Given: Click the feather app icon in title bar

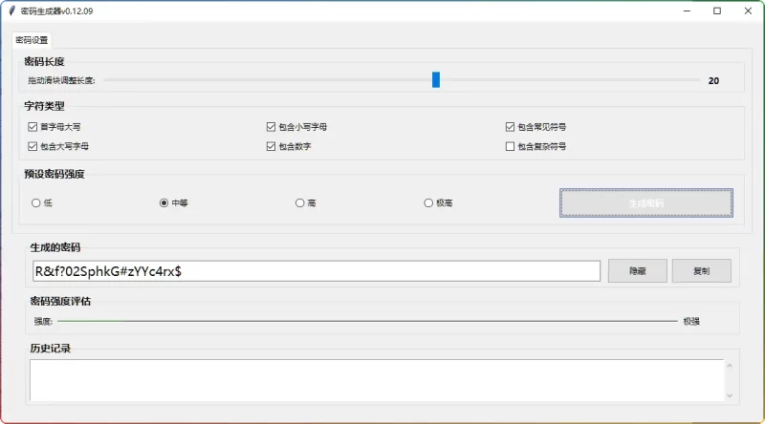Looking at the screenshot, I should point(11,11).
